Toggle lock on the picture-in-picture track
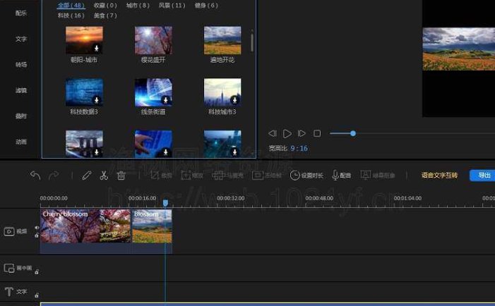The width and height of the screenshot is (495, 306). pos(37,271)
